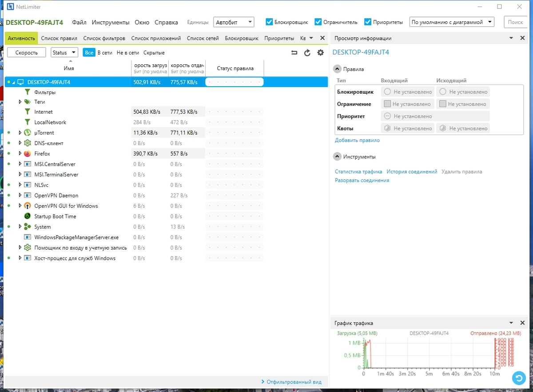Open the Статистика трафика link
Screen dimensions: 533x392
pyautogui.click(x=358, y=171)
